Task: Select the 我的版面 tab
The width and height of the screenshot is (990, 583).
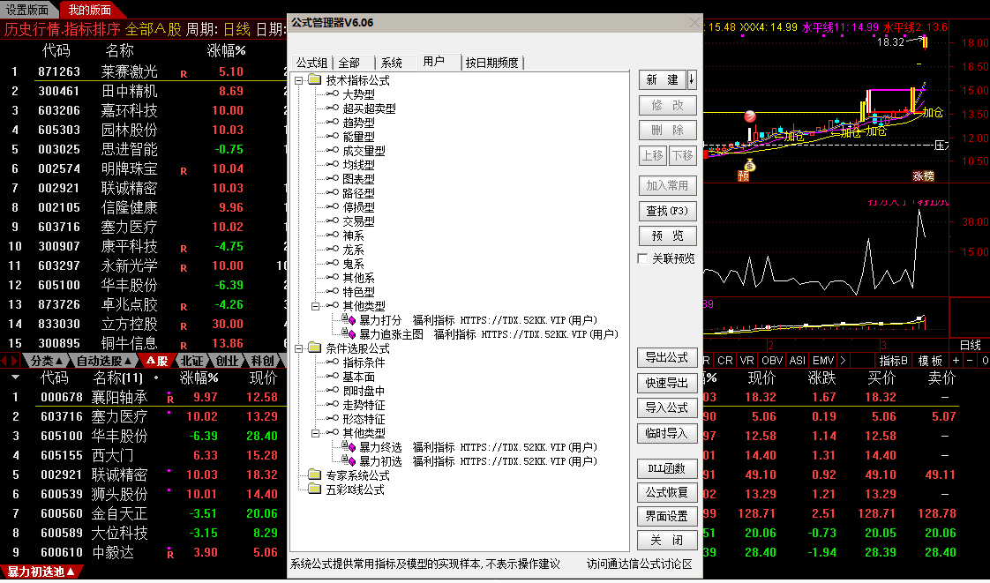Action: [90, 10]
